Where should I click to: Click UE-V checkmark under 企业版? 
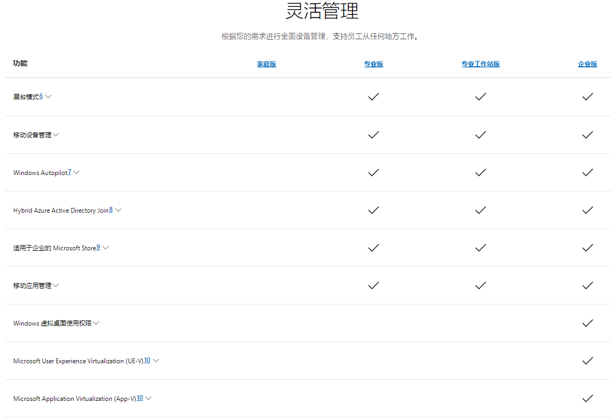pos(588,361)
